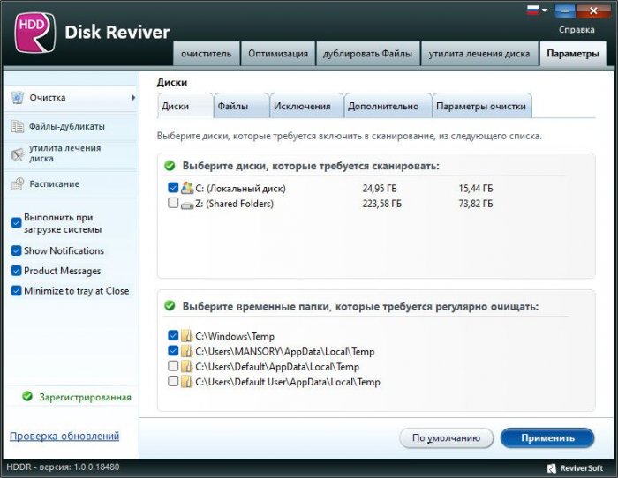Toggle the Show Notifications checkbox
The width and height of the screenshot is (618, 478).
point(16,250)
